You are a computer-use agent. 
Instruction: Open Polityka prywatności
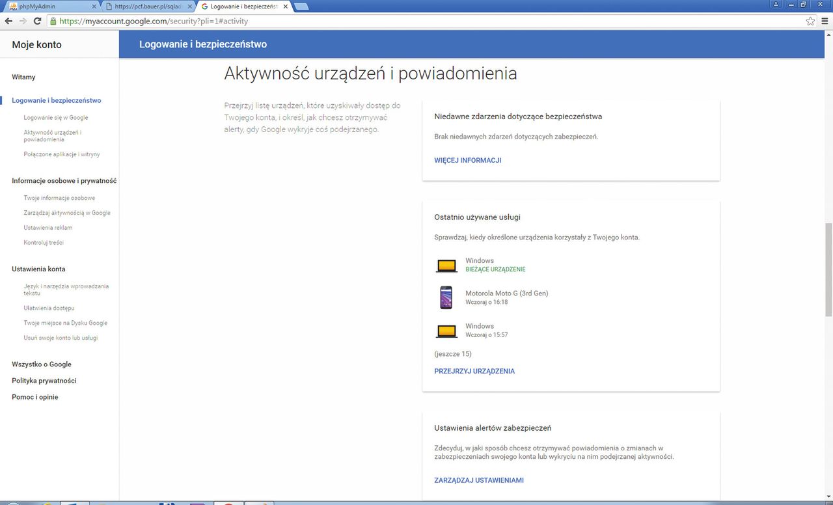pyautogui.click(x=44, y=381)
